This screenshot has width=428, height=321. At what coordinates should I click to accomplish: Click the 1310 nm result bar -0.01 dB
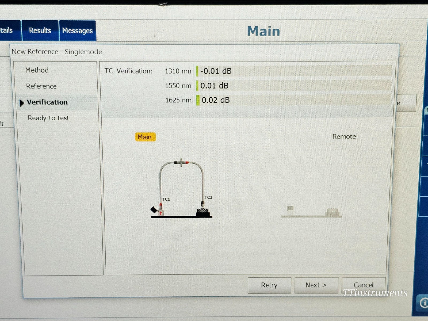pyautogui.click(x=294, y=71)
